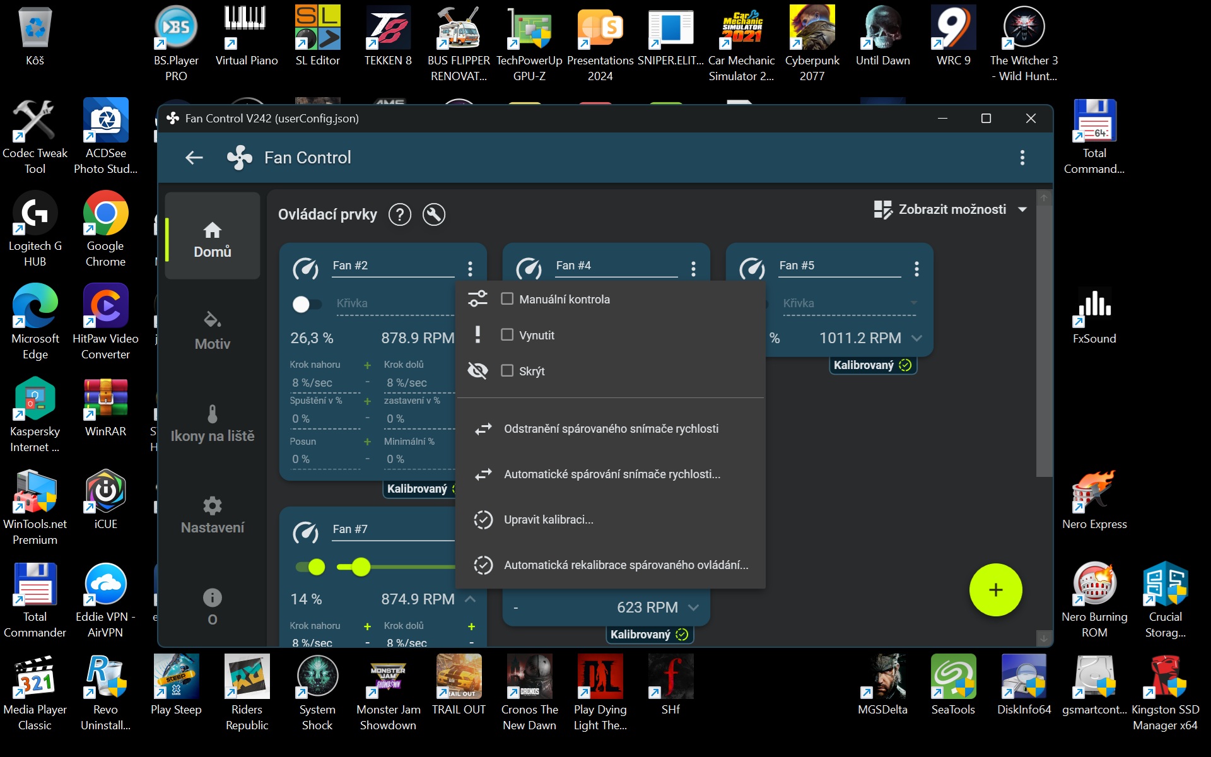Image resolution: width=1211 pixels, height=757 pixels.
Task: Tick the Skrýt checkbox
Action: tap(507, 371)
